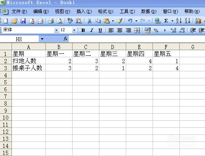Decrease decimal places
The height and width of the screenshot is (156, 205).
click(182, 30)
